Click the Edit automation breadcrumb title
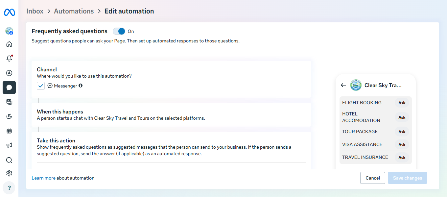This screenshot has height=197, width=447. [x=129, y=11]
